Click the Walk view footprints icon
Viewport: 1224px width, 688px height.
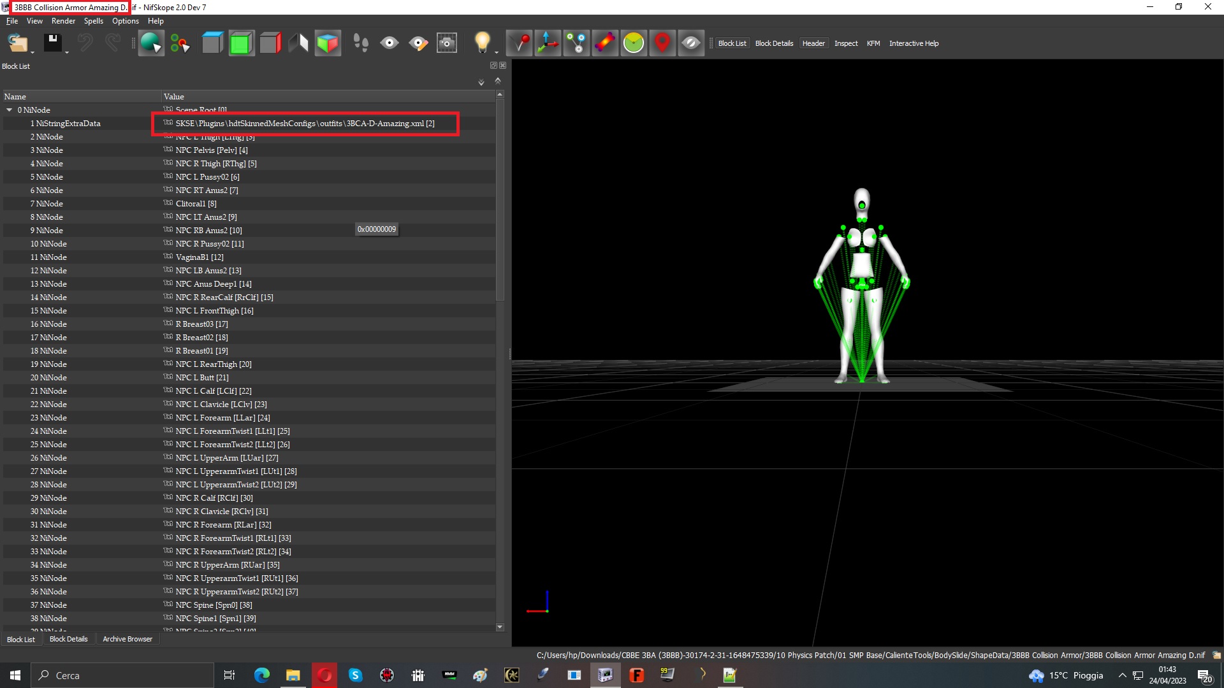click(361, 43)
